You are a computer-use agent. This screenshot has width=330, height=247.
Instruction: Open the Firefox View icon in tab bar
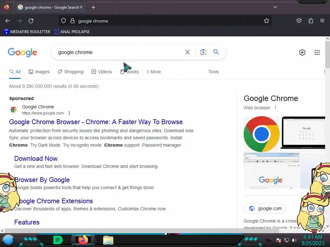(x=6, y=7)
